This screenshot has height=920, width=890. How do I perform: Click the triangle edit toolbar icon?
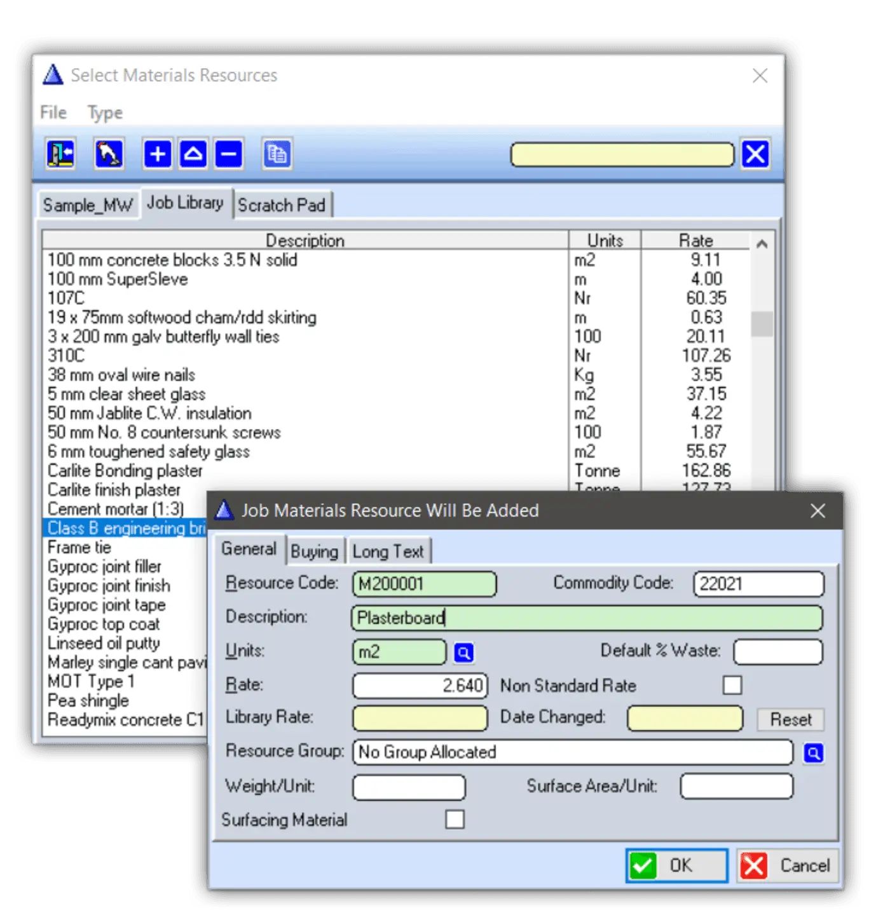pos(193,154)
